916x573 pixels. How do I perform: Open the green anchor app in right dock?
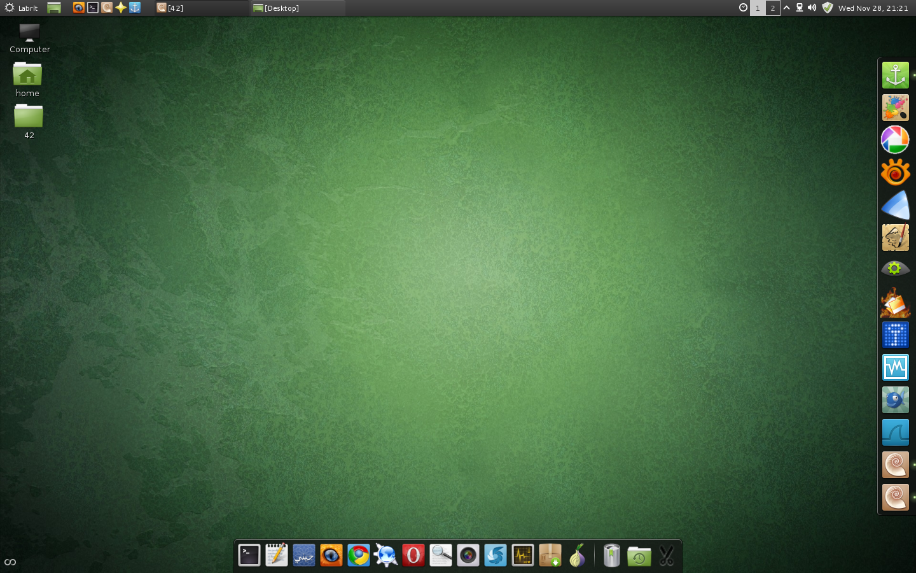point(895,75)
